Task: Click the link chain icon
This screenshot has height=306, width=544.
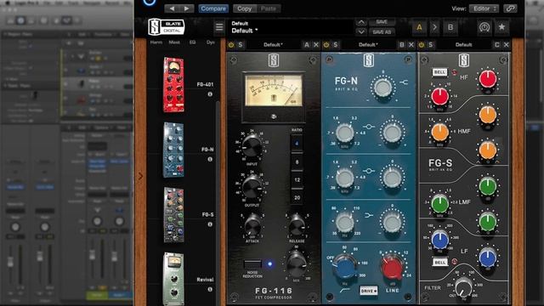Action: [x=510, y=8]
